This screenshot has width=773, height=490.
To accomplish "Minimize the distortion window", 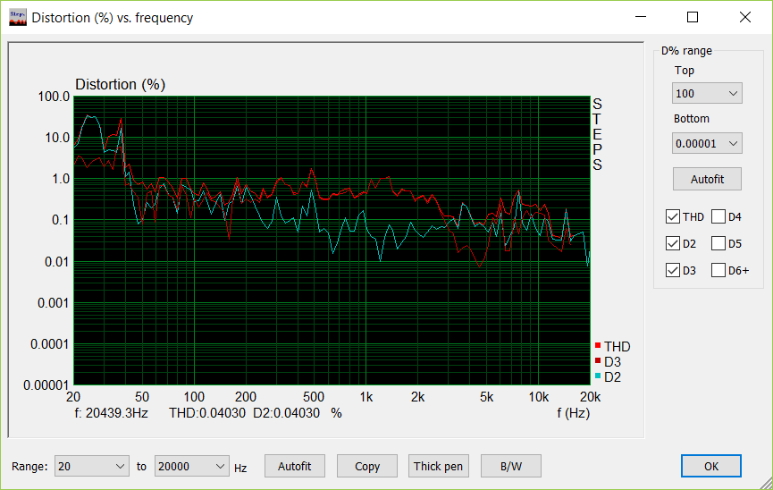I will 641,17.
